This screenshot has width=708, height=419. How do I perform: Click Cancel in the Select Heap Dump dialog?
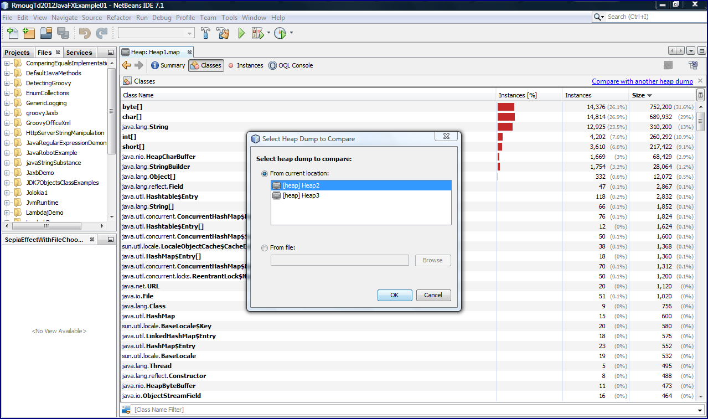433,295
